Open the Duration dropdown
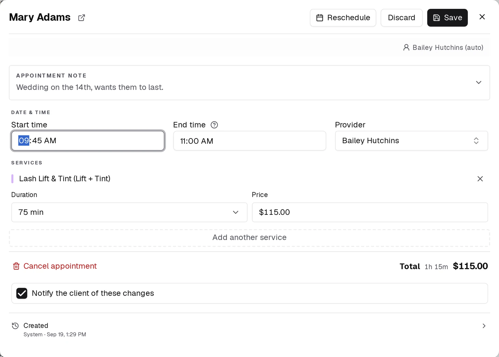The height and width of the screenshot is (357, 499). click(x=129, y=212)
